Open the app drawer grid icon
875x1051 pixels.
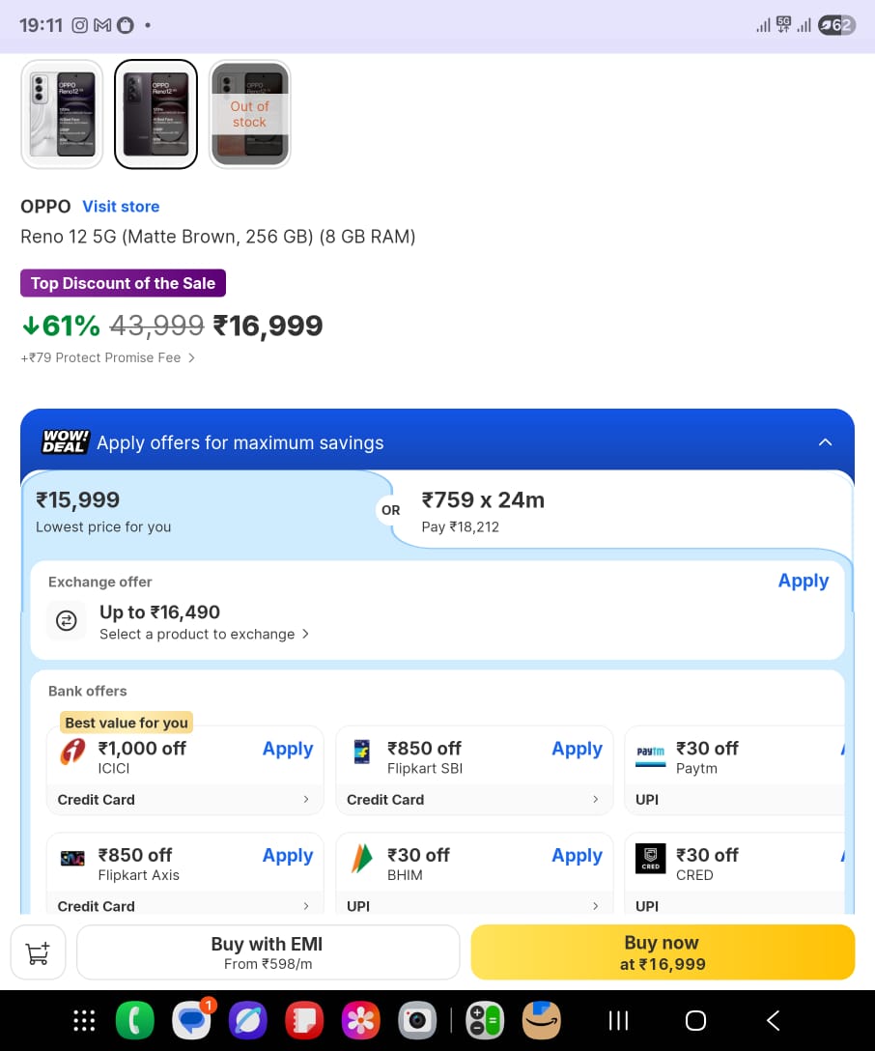(x=84, y=1020)
